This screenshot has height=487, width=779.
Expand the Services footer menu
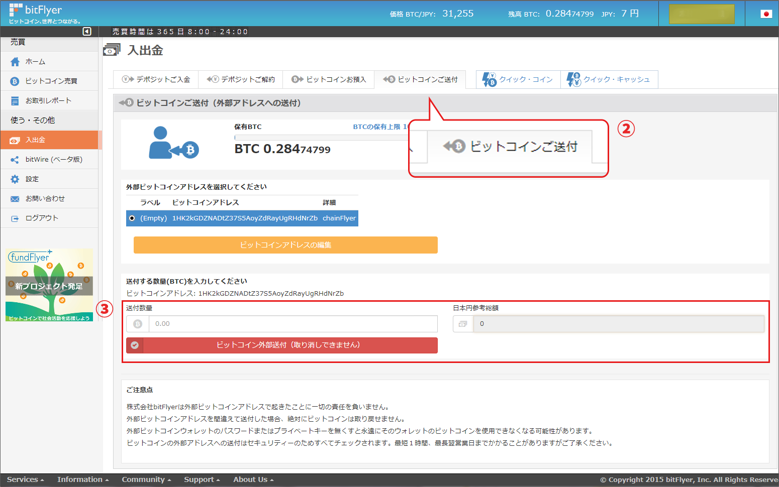pos(25,480)
